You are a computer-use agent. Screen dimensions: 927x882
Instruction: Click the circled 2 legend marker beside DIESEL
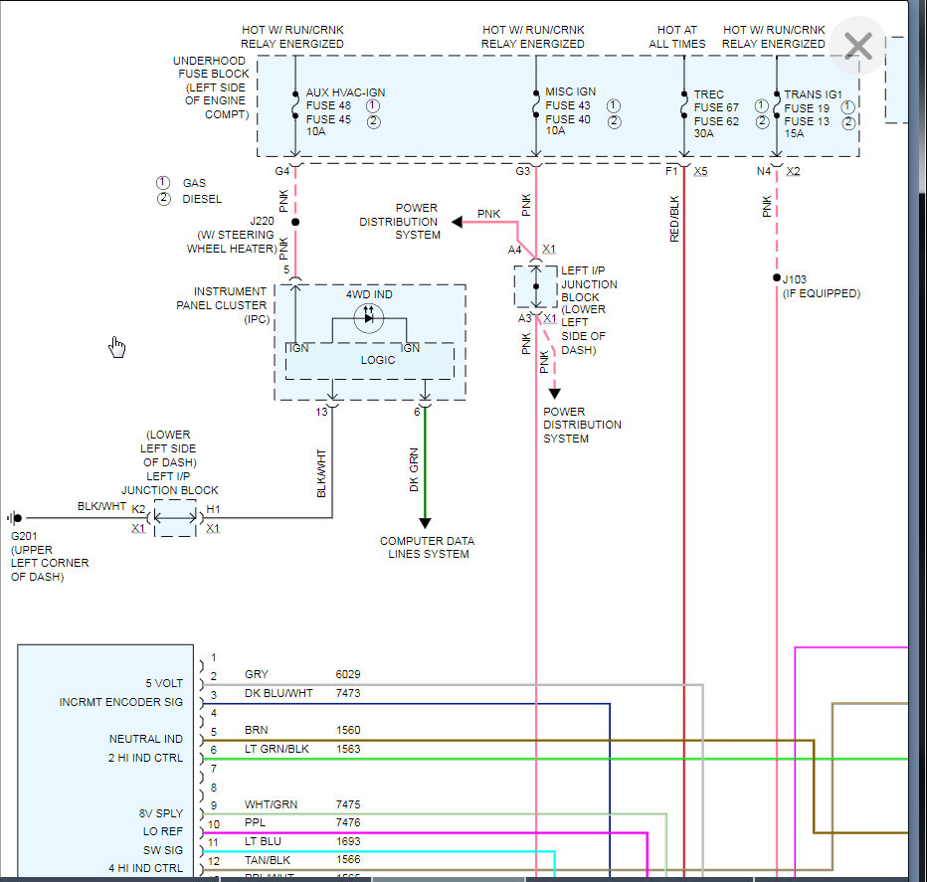tap(163, 199)
